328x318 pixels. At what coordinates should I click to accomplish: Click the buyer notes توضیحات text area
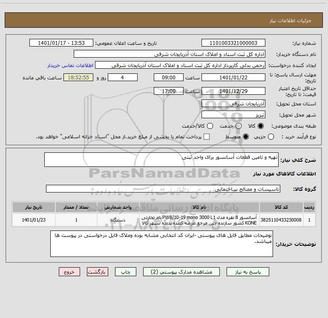[x=161, y=244]
